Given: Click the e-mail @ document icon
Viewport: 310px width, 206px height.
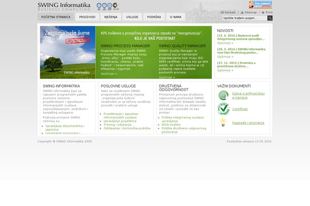Looking at the screenshot, I should [223, 95].
